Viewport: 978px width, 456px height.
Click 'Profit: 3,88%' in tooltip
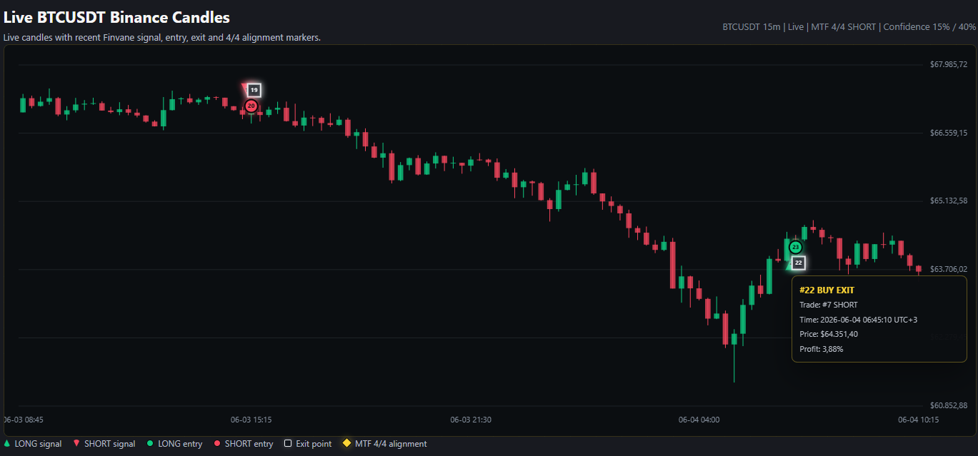(x=822, y=349)
